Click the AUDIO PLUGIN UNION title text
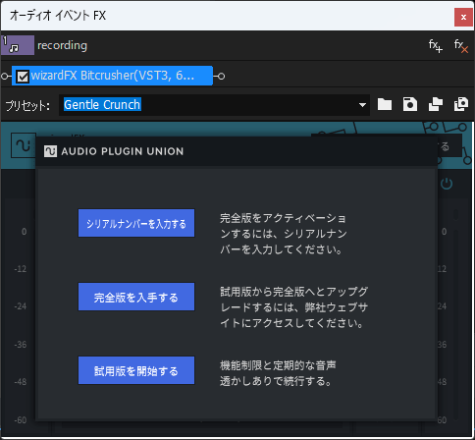Screen dimensions: 475x440 coord(123,151)
